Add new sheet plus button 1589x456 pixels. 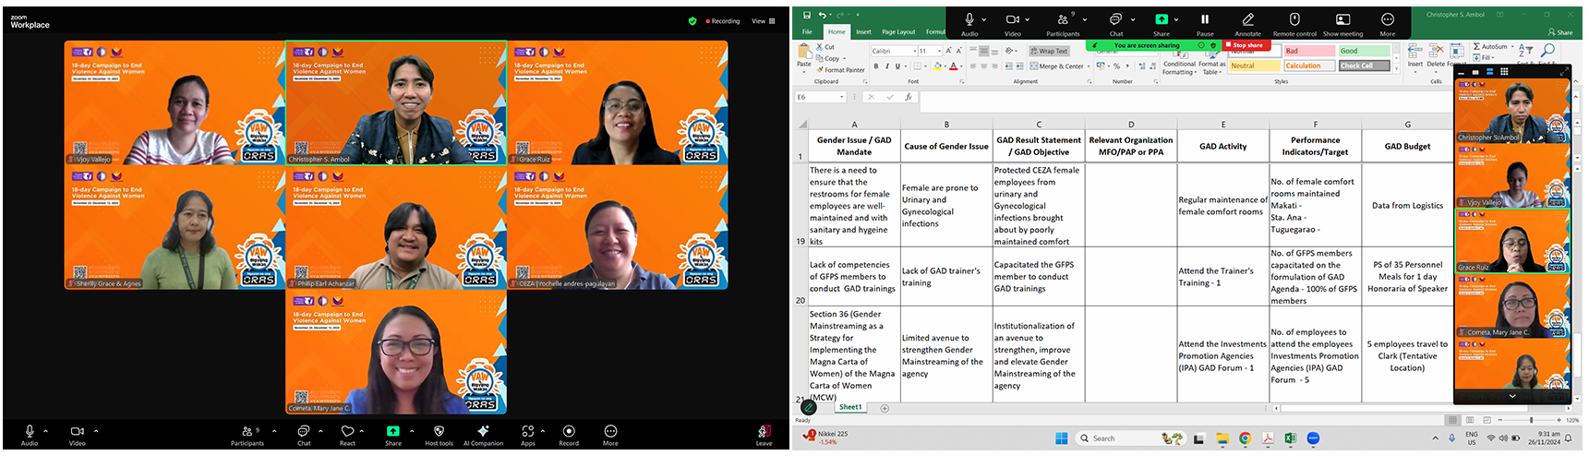tap(885, 408)
